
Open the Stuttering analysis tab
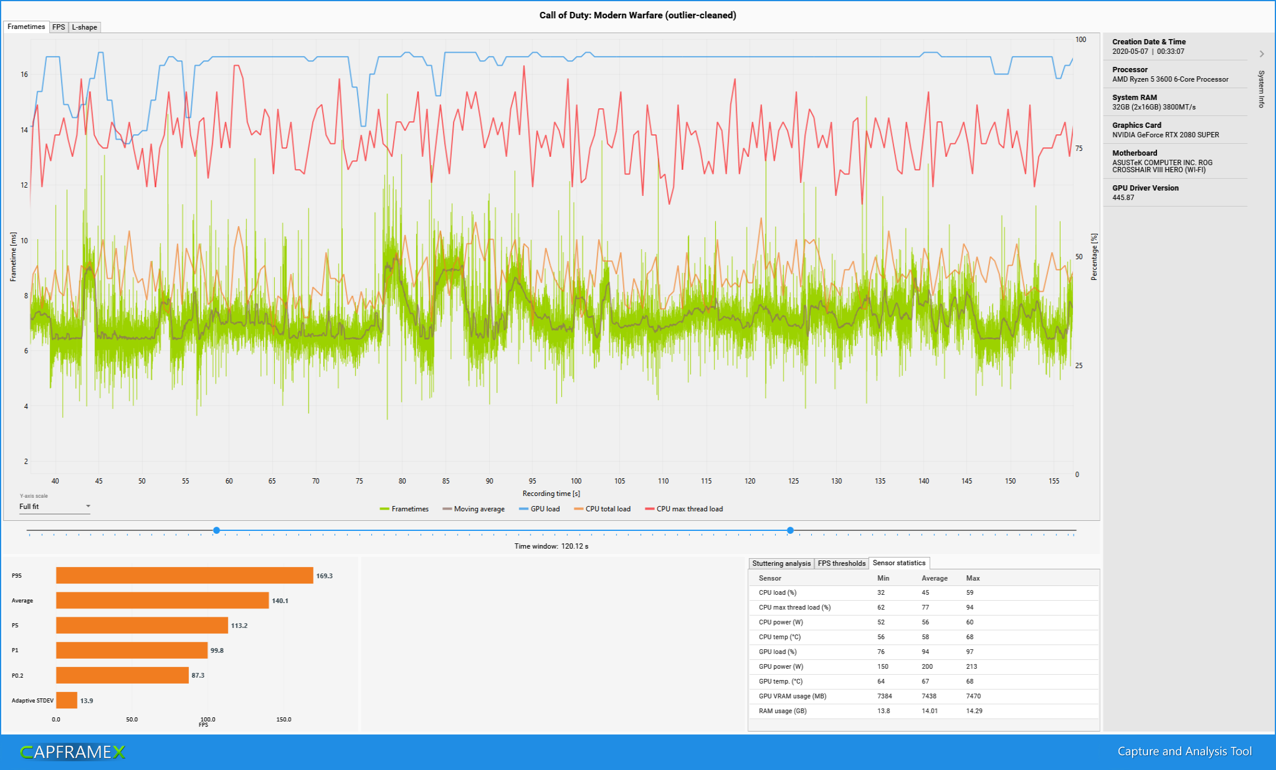tap(781, 563)
